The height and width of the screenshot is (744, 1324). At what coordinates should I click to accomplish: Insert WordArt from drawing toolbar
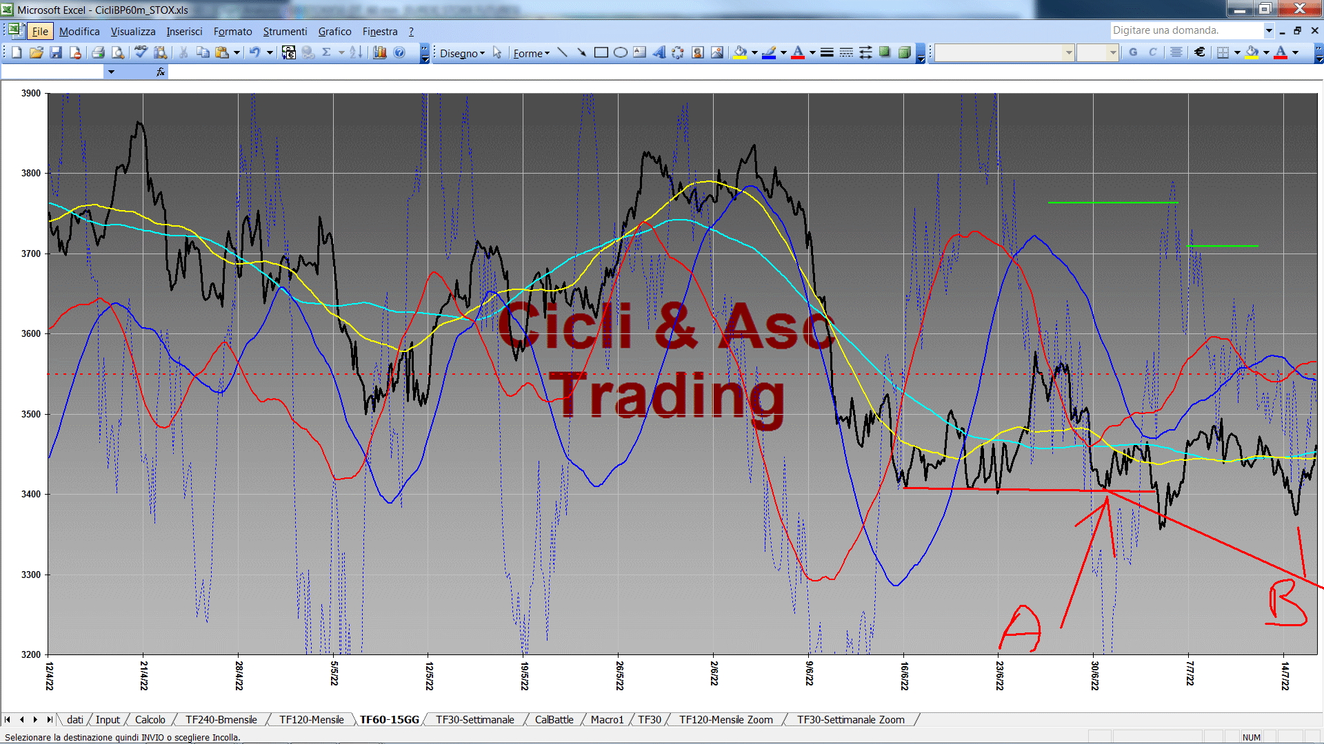(659, 52)
